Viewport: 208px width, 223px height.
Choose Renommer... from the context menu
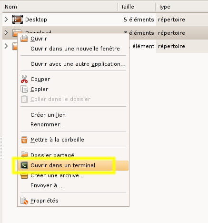[x=48, y=124]
